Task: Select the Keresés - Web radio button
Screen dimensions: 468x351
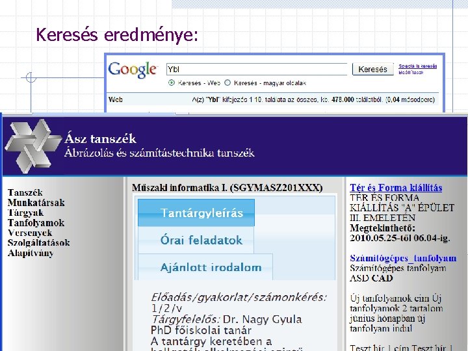Action: 172,83
